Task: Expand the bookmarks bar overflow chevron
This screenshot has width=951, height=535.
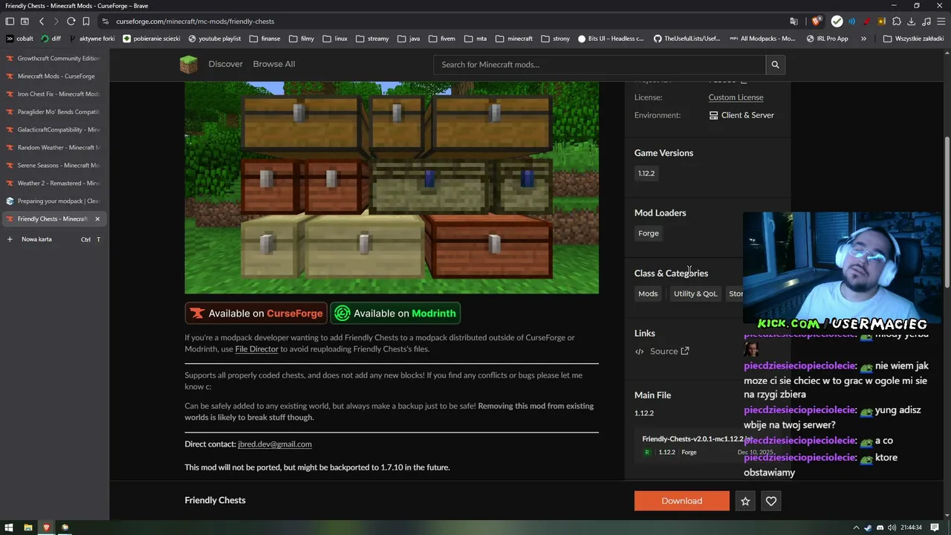Action: [x=863, y=39]
